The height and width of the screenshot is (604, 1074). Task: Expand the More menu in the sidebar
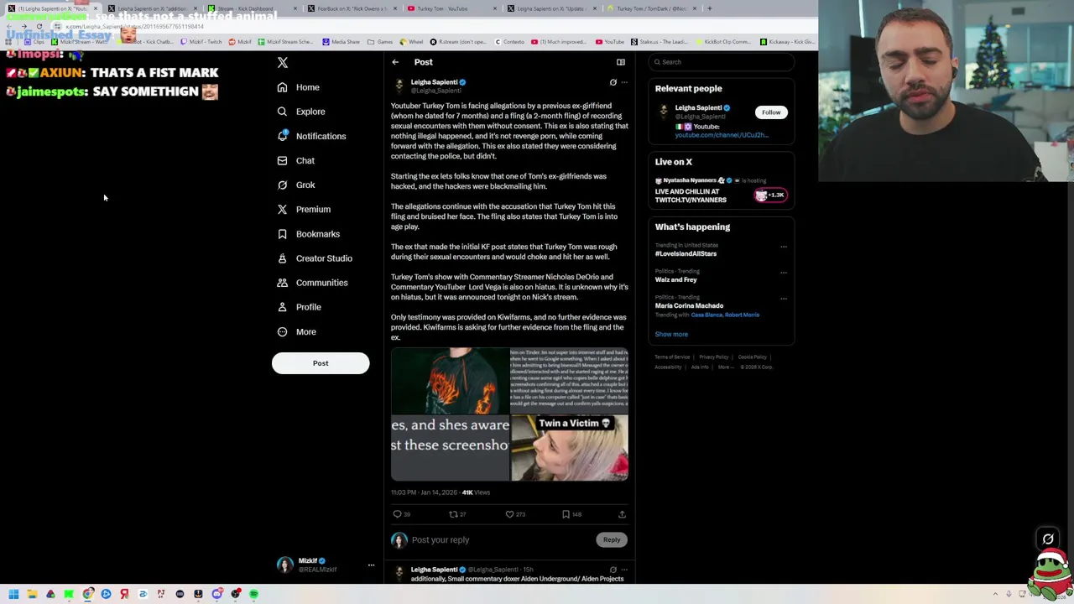pyautogui.click(x=296, y=332)
